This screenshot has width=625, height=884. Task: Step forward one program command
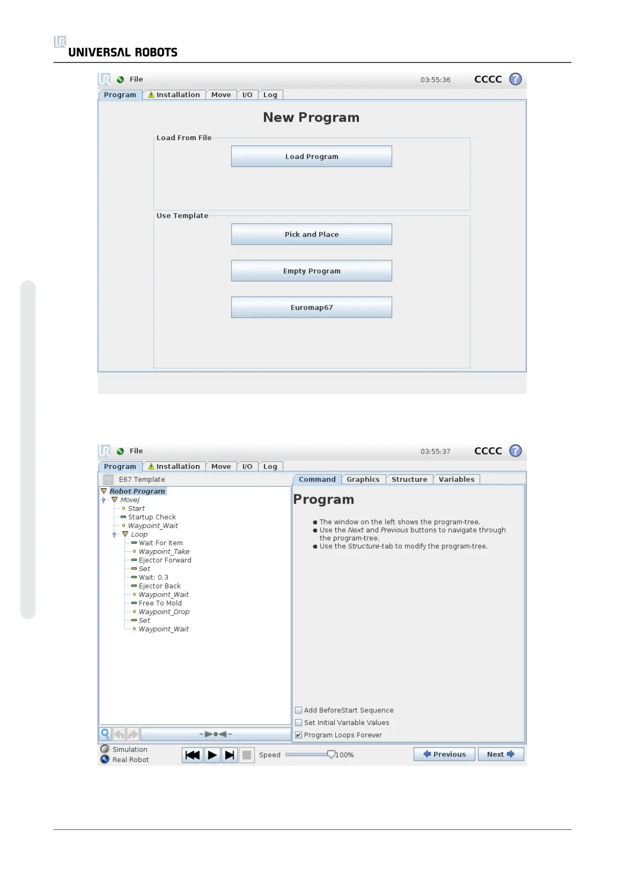pyautogui.click(x=229, y=755)
